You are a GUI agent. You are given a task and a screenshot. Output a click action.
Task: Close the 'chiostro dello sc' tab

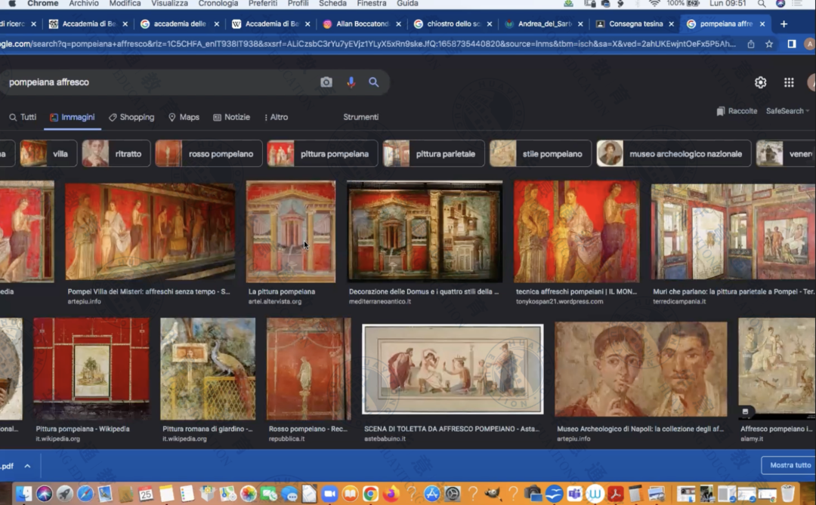click(490, 24)
